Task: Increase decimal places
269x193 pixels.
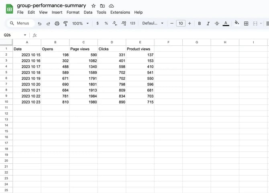Action: pos(124,23)
